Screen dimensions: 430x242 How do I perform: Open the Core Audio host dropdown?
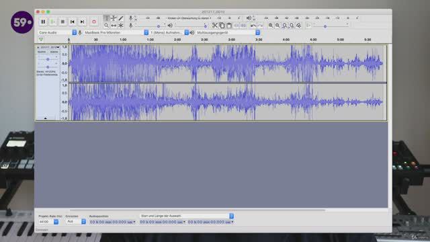pos(57,33)
